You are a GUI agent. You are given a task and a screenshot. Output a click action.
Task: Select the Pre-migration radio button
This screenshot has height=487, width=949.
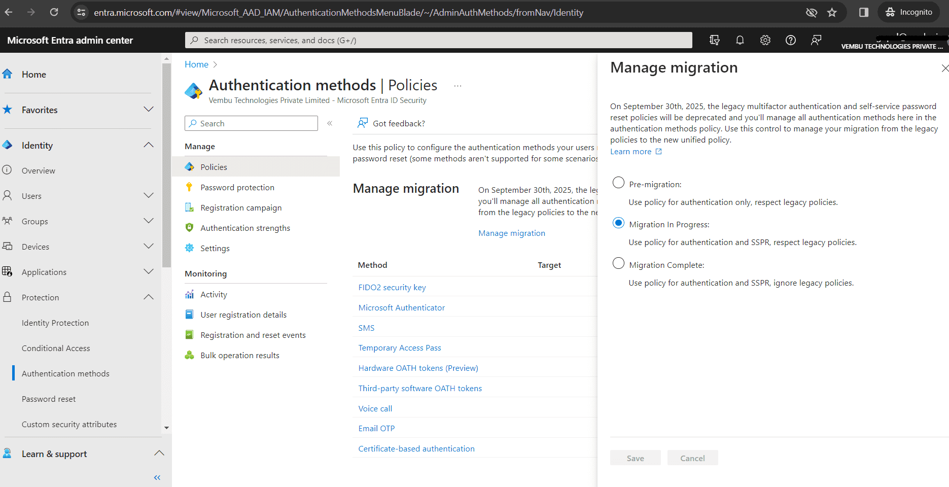click(x=618, y=183)
